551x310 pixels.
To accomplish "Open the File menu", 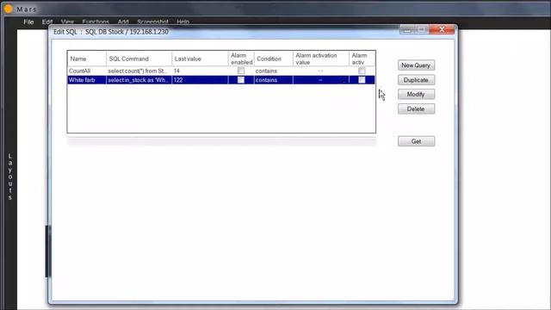I will point(28,22).
